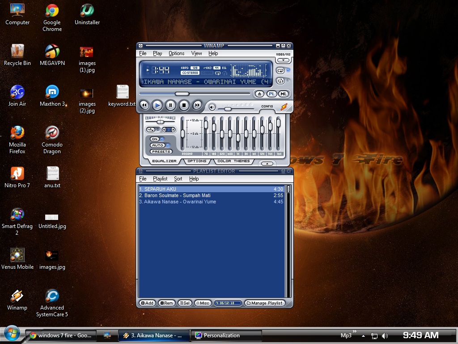Open the Winamp Play menu
The width and height of the screenshot is (458, 344).
click(x=157, y=54)
